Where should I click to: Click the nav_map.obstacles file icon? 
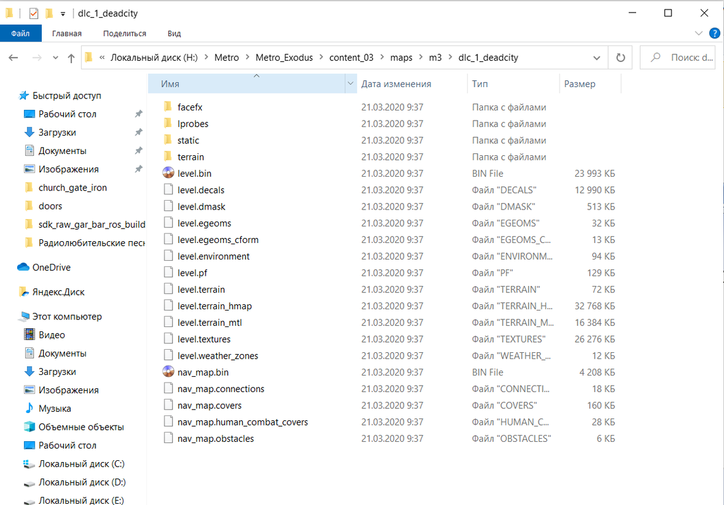tap(168, 438)
